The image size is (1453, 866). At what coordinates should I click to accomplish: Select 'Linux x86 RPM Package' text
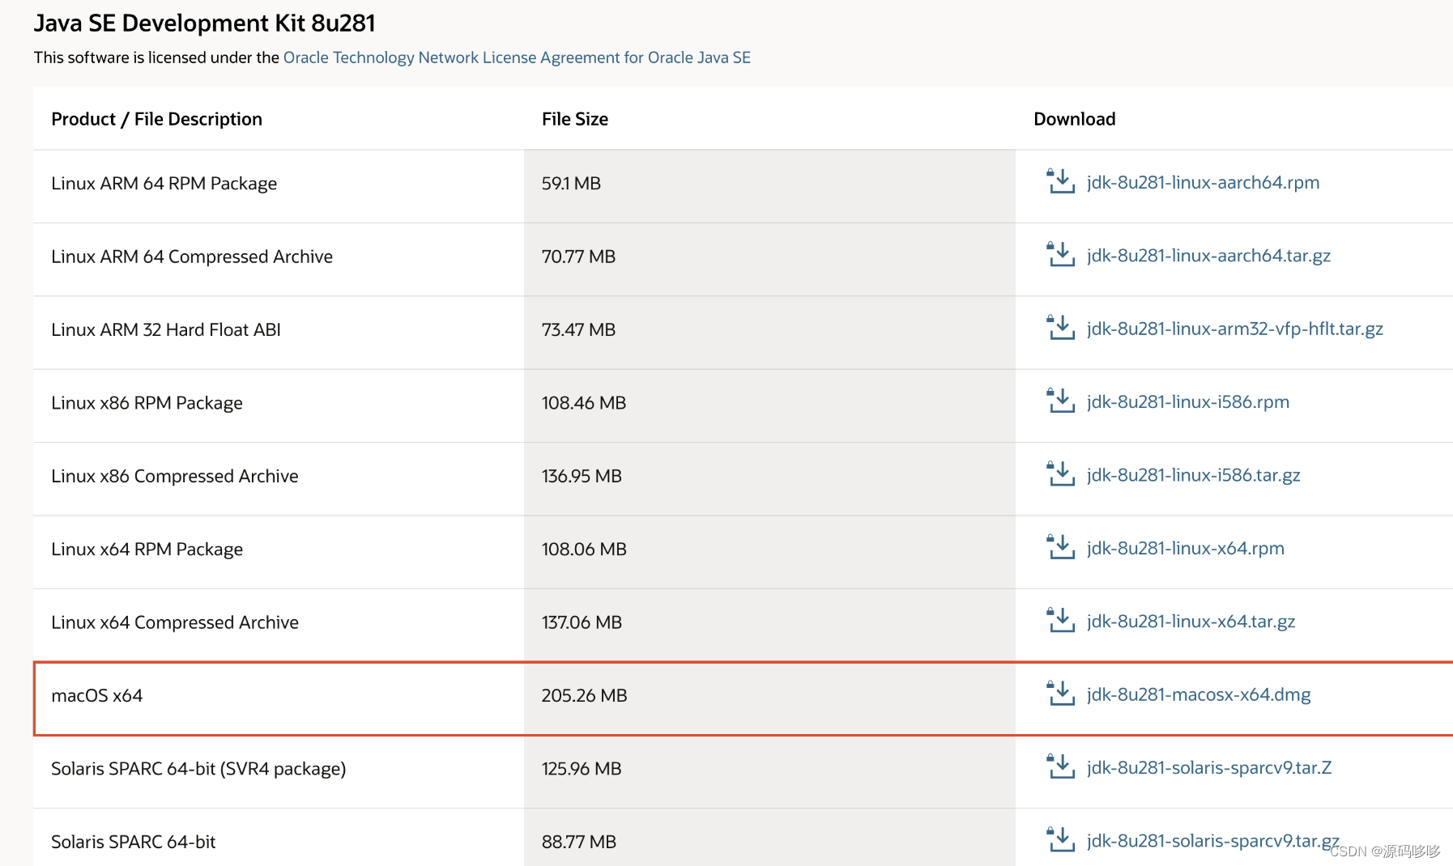pos(147,403)
